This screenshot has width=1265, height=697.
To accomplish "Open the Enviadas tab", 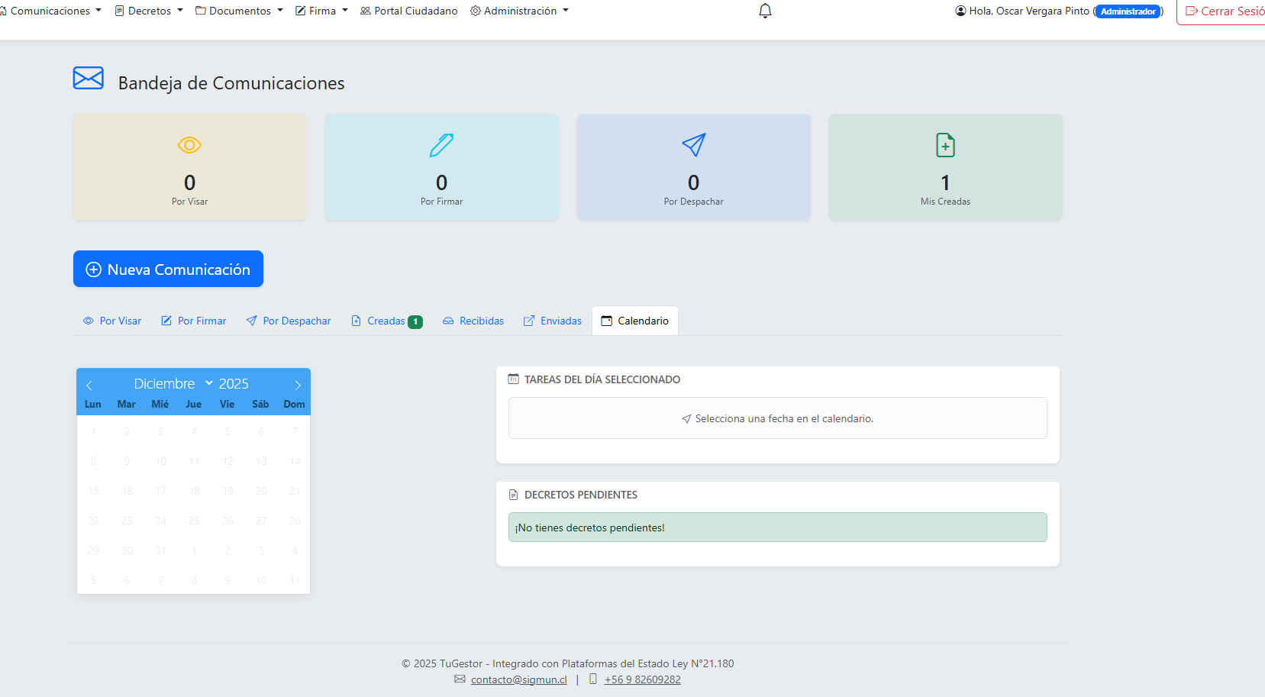I will point(553,321).
